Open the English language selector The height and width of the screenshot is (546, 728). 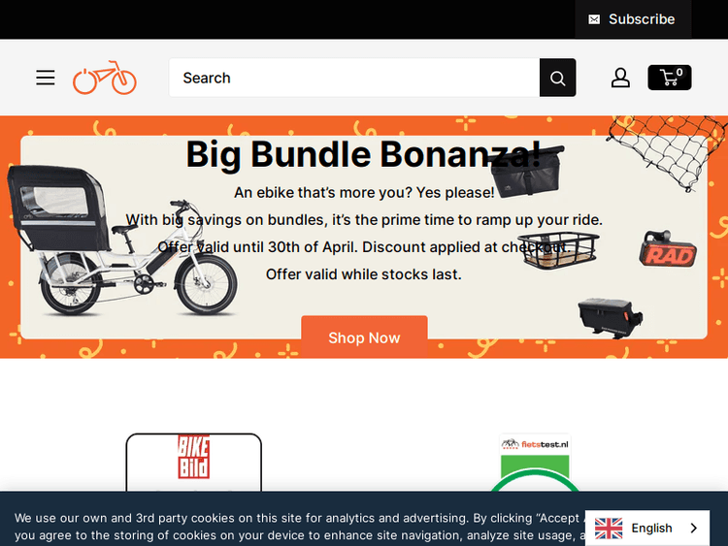(x=647, y=528)
